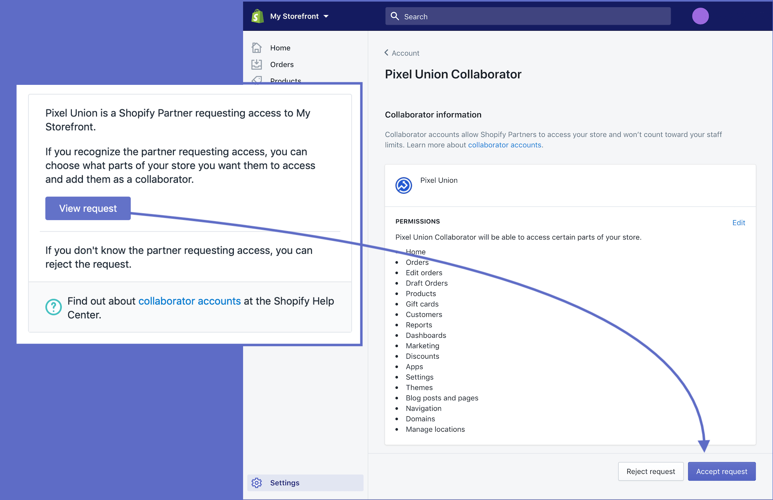Click the help question mark icon

pyautogui.click(x=53, y=307)
